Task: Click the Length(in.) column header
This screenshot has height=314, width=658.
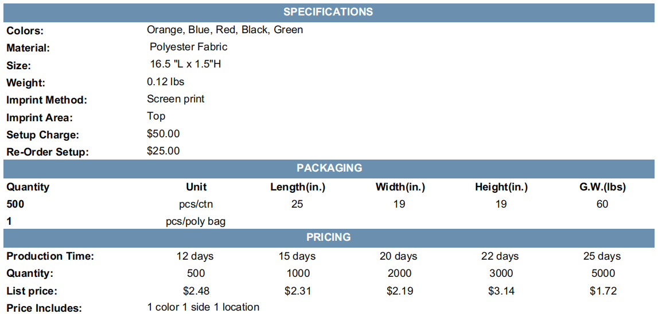Action: [x=298, y=187]
